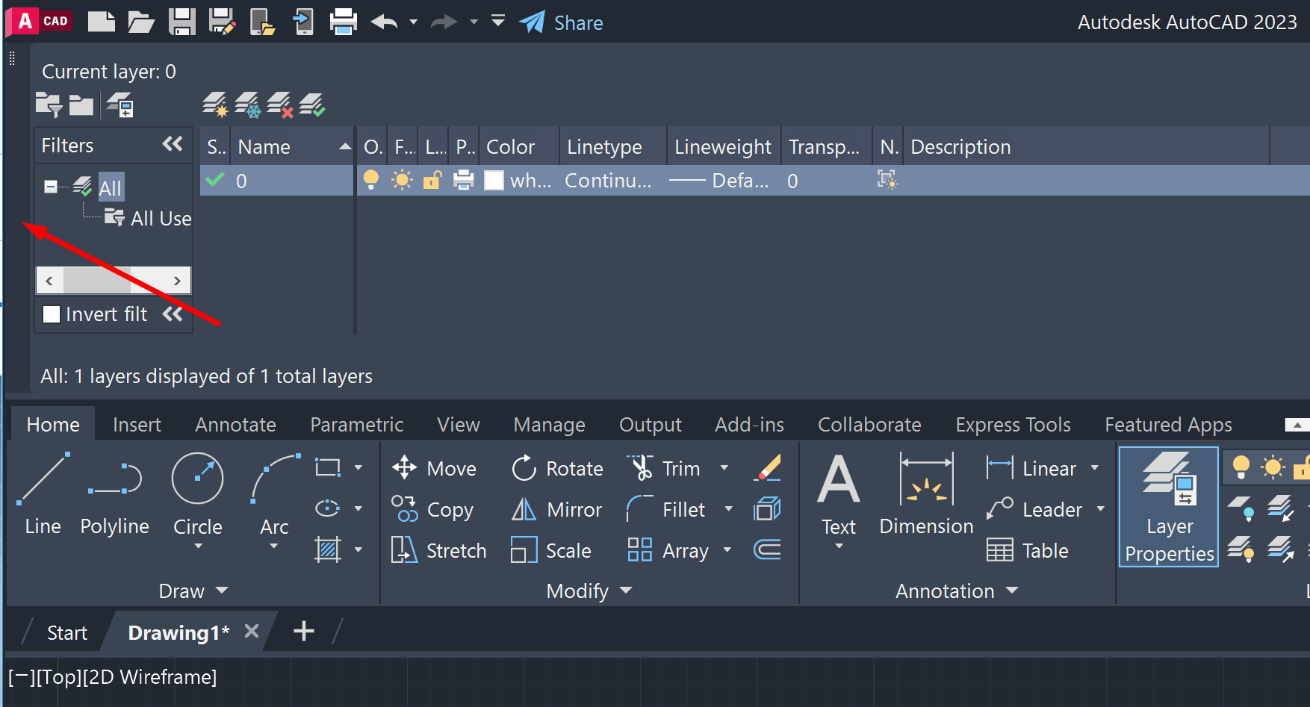Toggle the lock on layer 0

(432, 180)
